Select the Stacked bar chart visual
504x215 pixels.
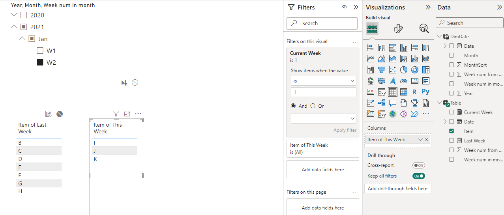click(370, 48)
